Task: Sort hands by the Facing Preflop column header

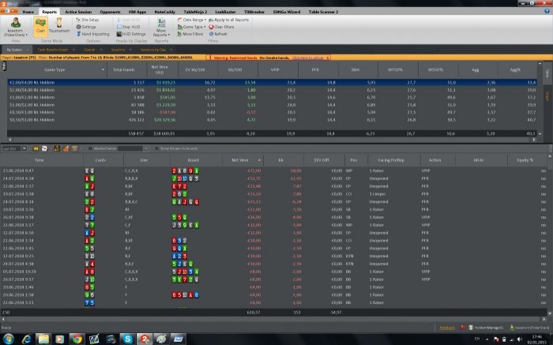Action: (x=394, y=160)
